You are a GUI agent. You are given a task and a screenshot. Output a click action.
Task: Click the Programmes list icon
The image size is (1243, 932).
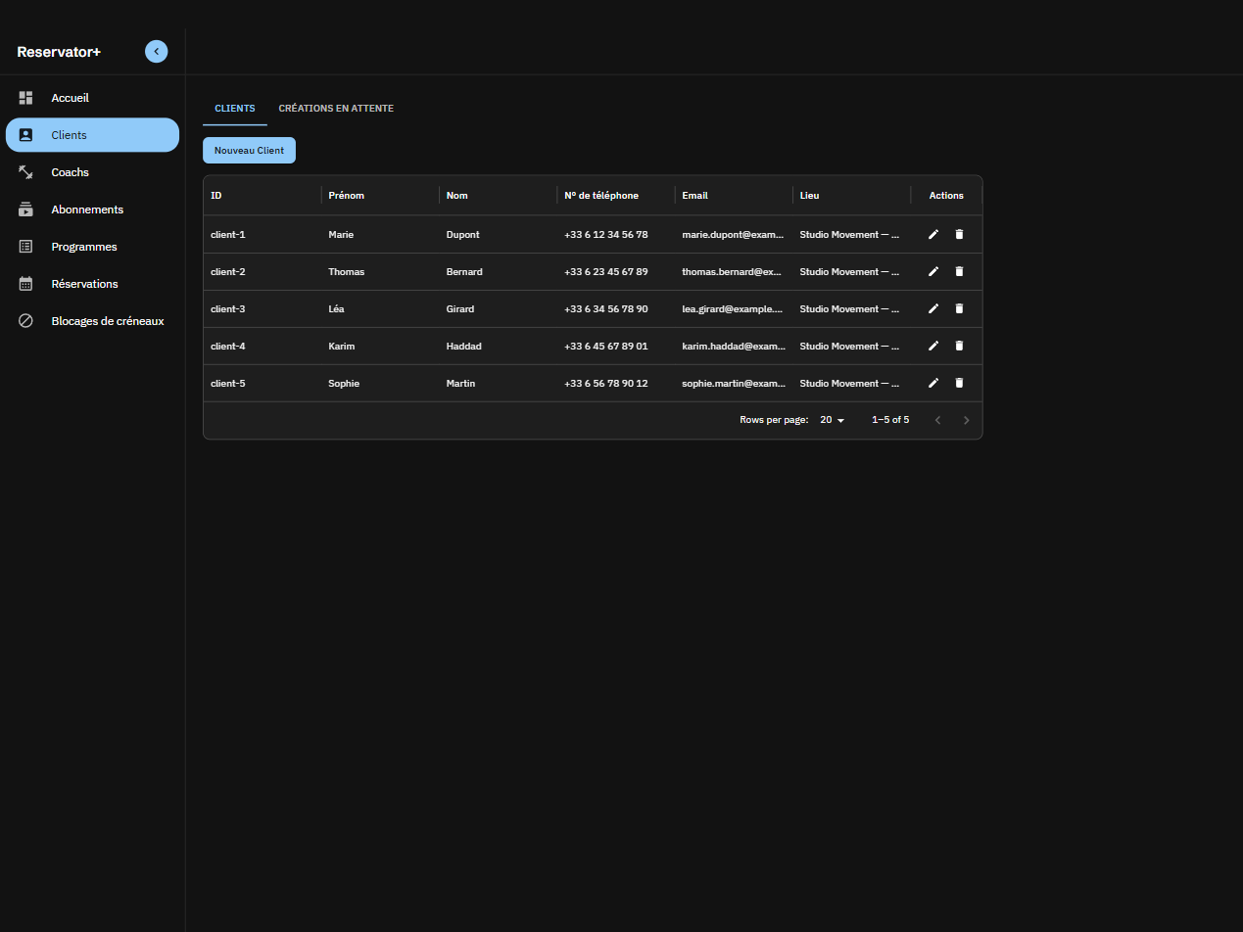coord(26,247)
